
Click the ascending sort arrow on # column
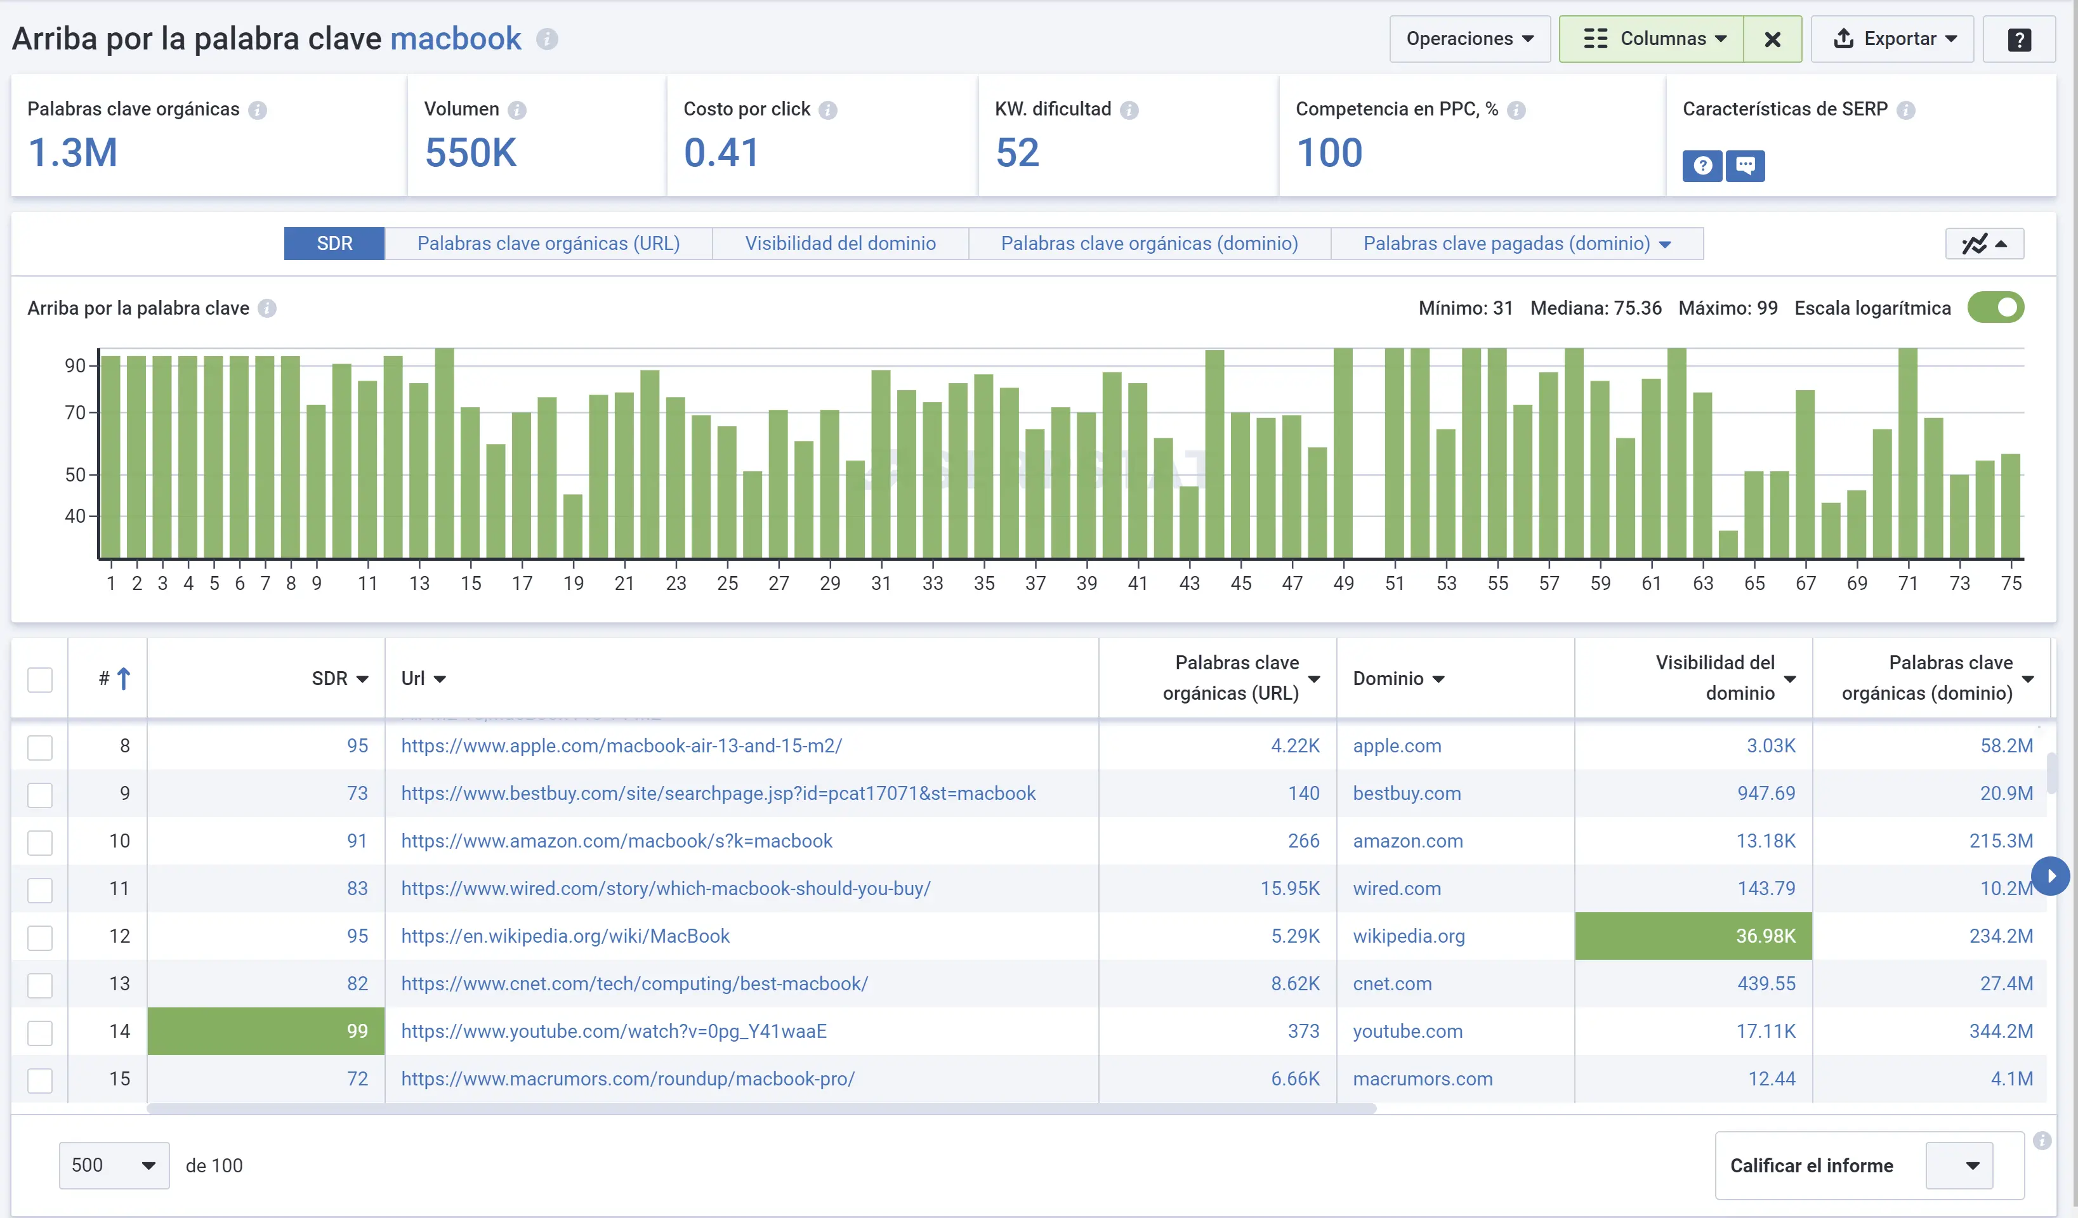(x=124, y=678)
